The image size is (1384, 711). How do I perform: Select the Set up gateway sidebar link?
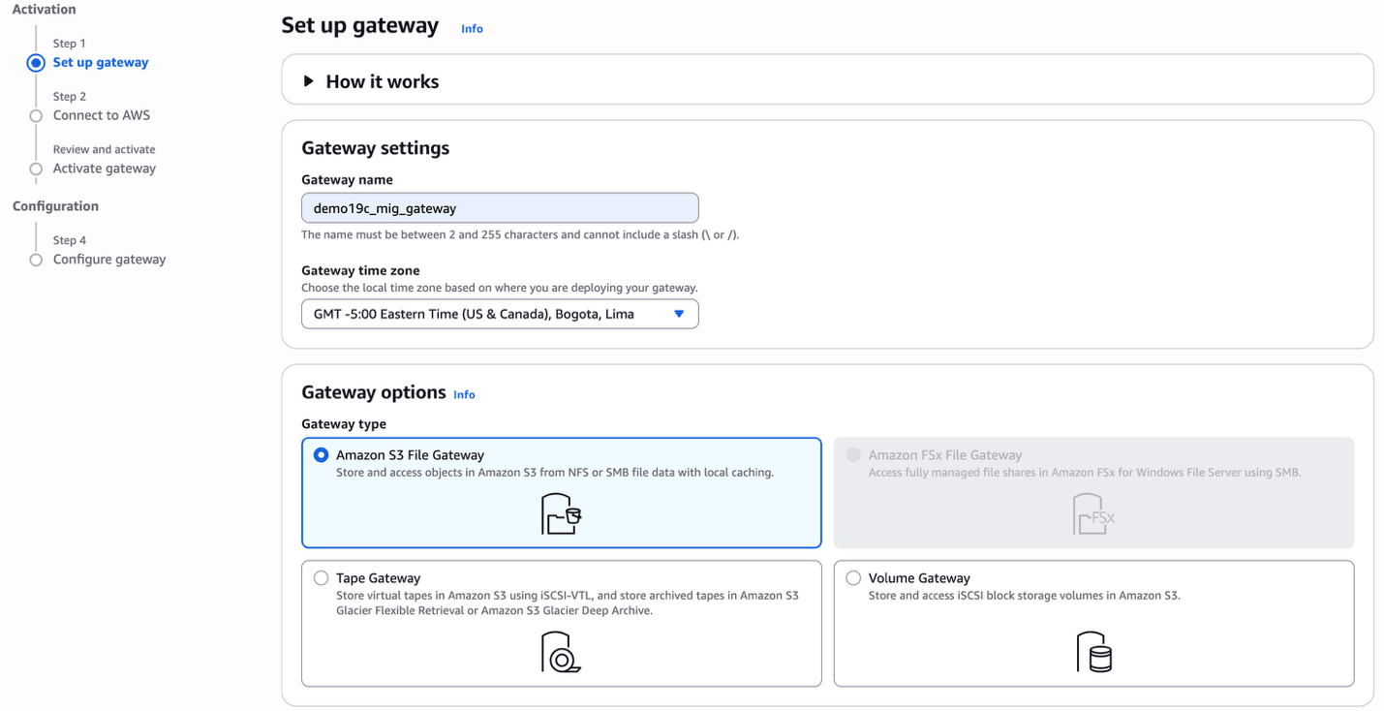coord(101,62)
